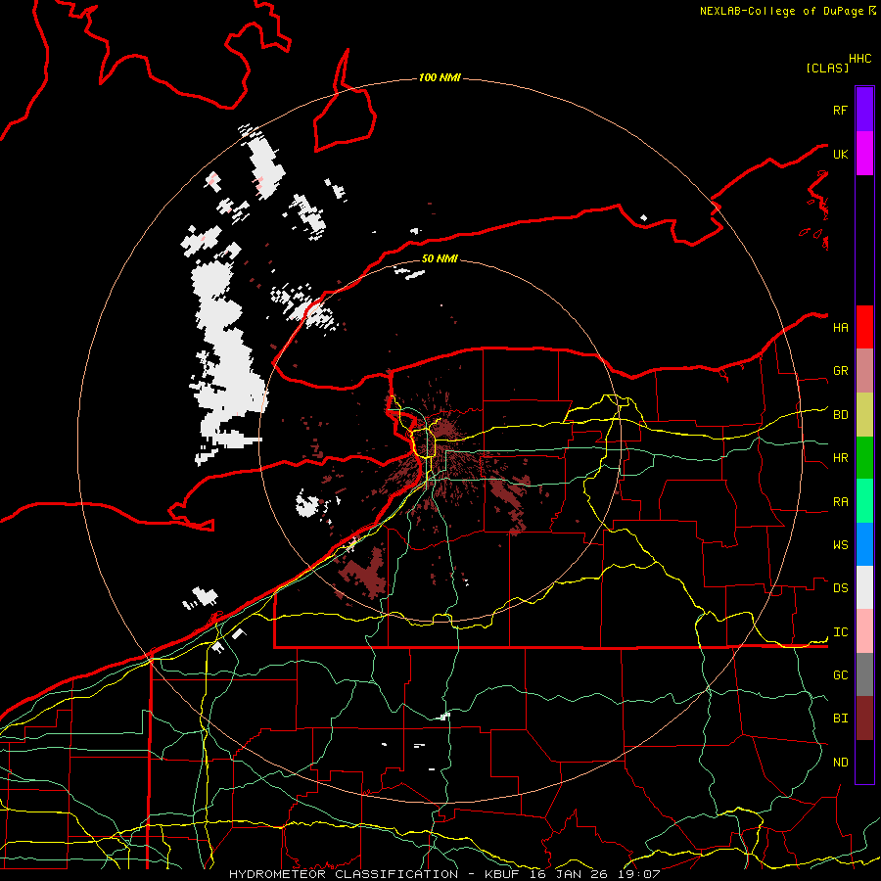Click the DS white legend swatch

[864, 587]
